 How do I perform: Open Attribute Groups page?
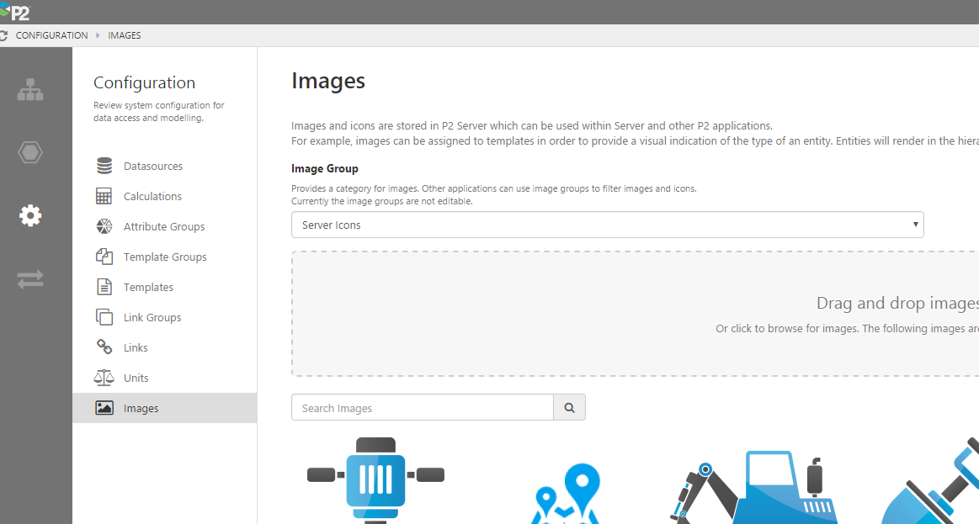tap(163, 227)
